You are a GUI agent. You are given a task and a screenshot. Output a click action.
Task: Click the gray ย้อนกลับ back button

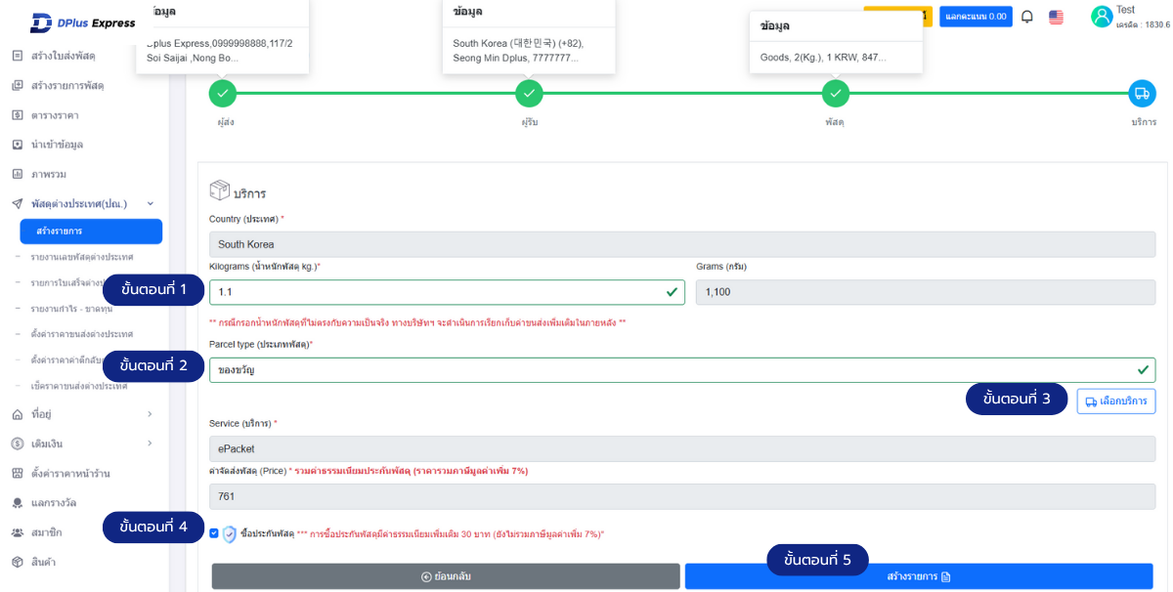click(x=446, y=576)
